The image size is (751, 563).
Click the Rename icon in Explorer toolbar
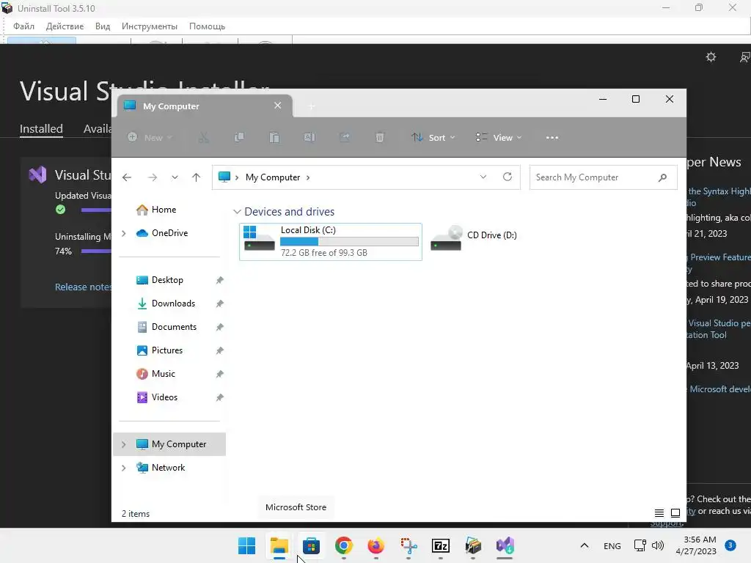click(309, 138)
